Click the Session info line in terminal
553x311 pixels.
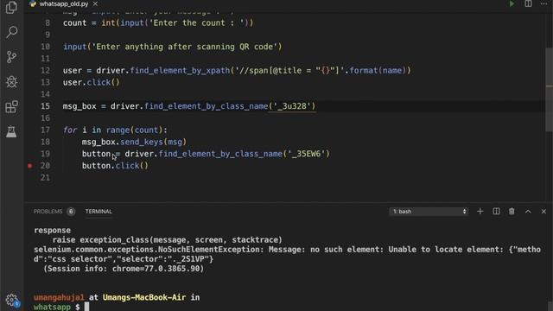coord(124,269)
